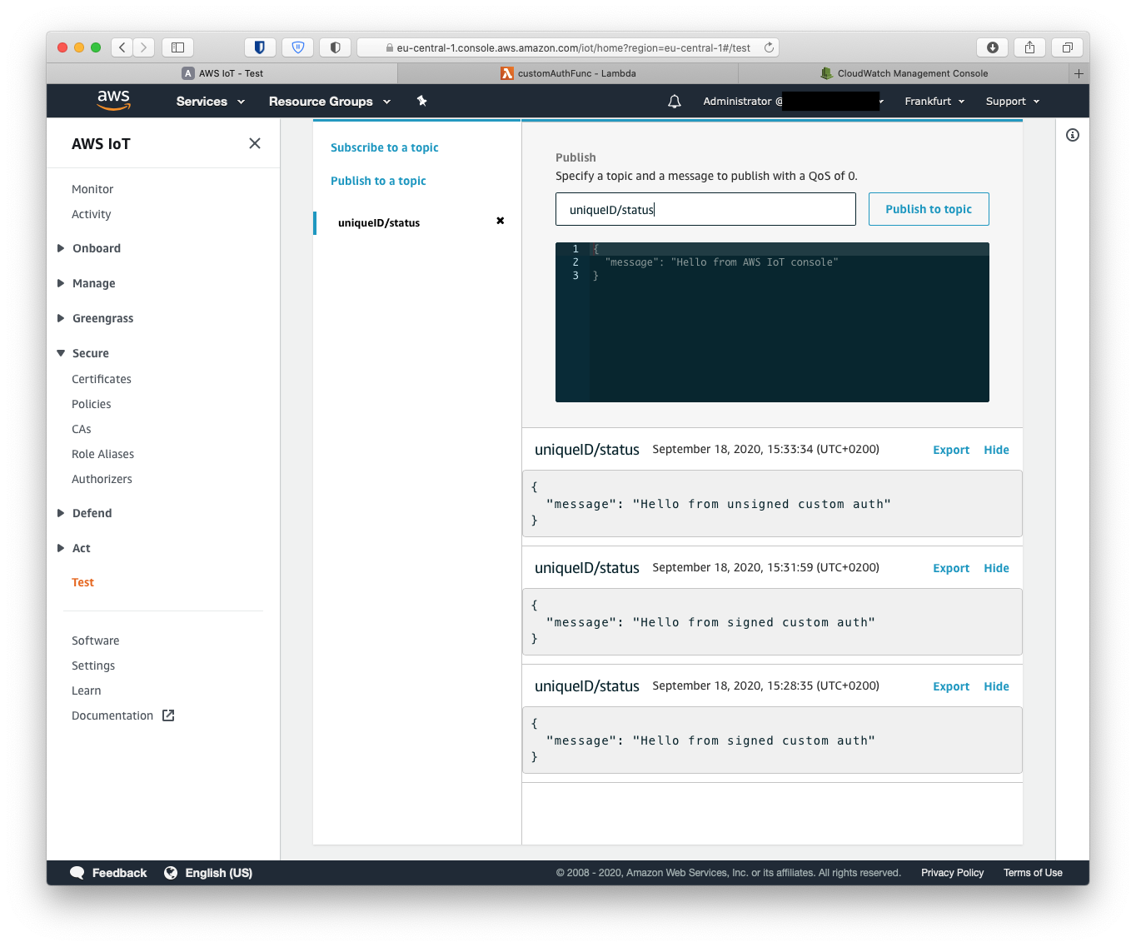Collapse the Secure section
The height and width of the screenshot is (947, 1136).
pos(83,353)
